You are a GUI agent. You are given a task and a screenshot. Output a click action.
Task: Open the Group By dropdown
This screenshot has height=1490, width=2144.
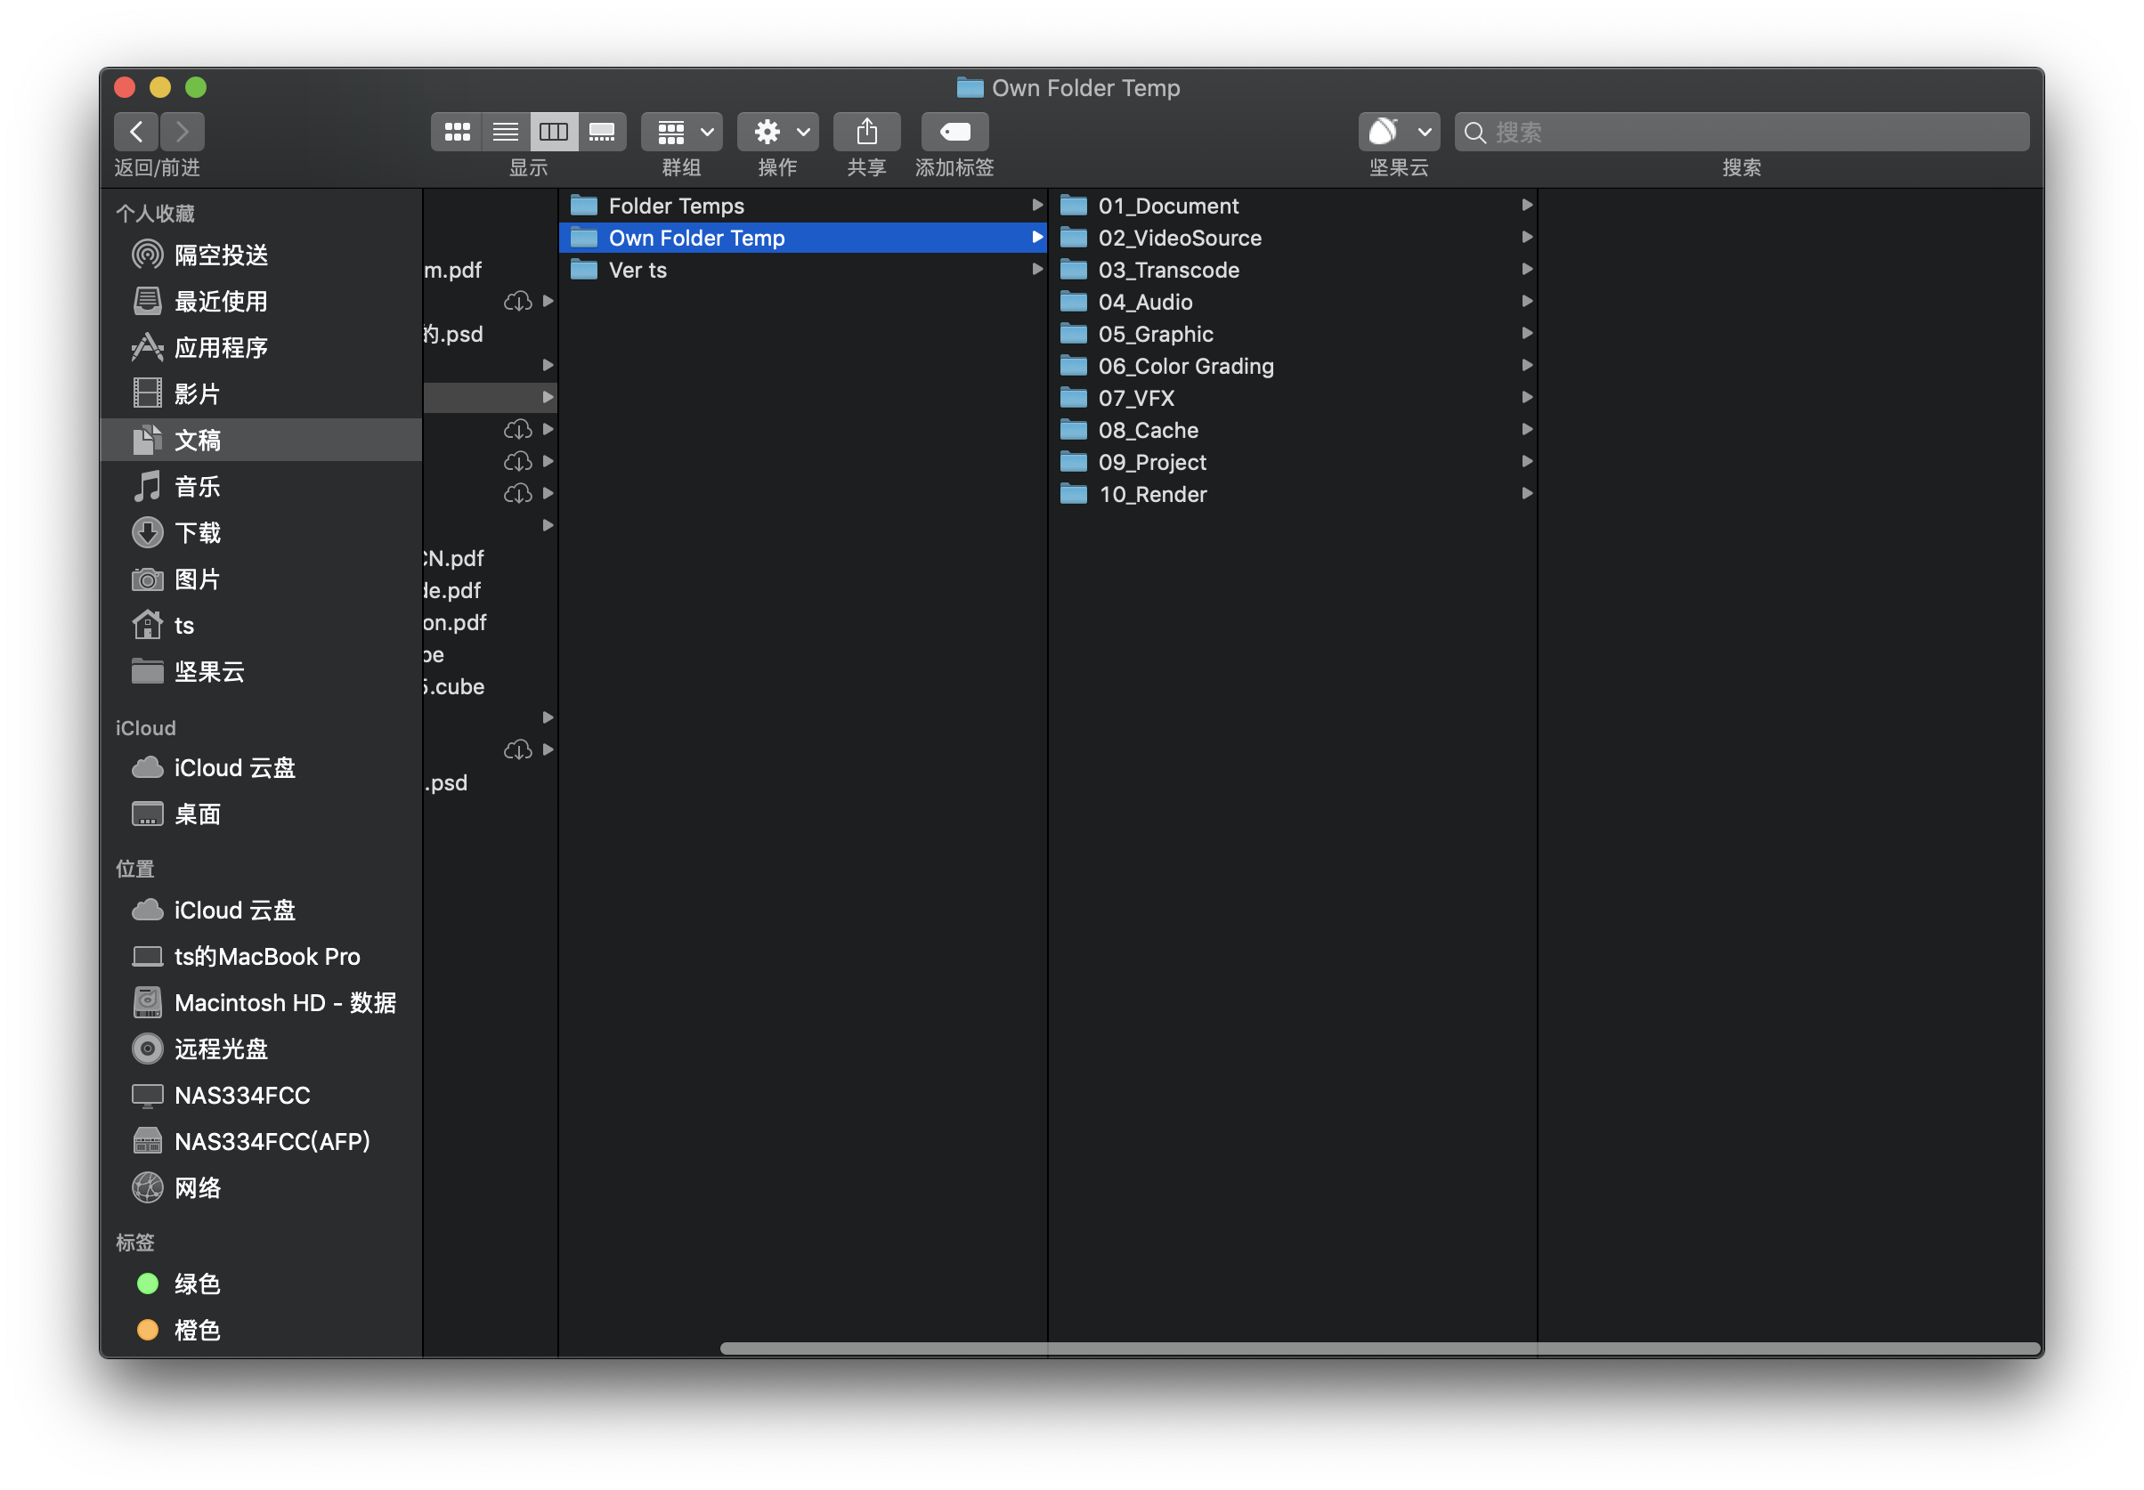pos(681,132)
